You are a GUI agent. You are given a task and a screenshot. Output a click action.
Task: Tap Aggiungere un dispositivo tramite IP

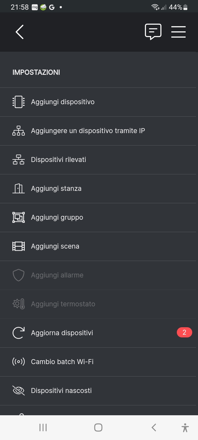88,131
